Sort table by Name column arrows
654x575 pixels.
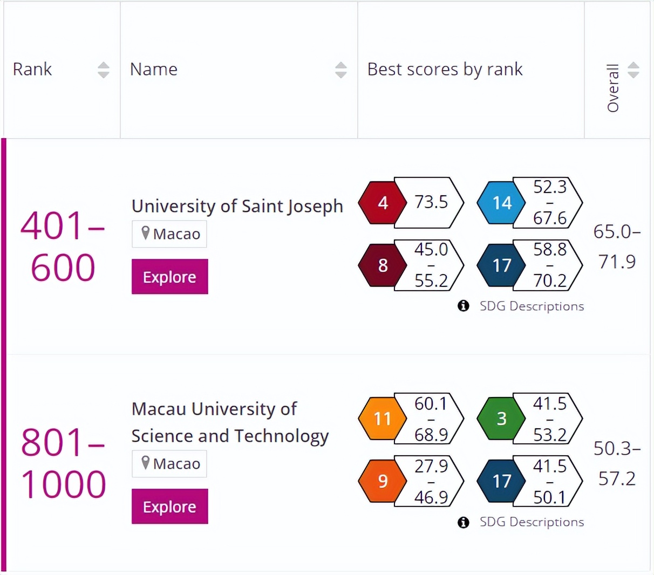340,70
